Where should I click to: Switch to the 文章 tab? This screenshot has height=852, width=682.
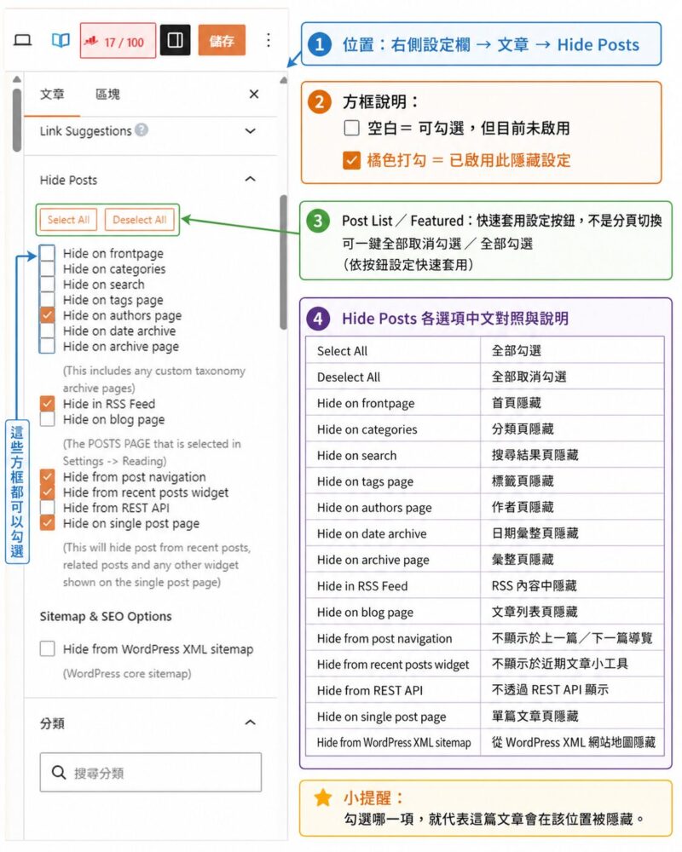[x=52, y=95]
